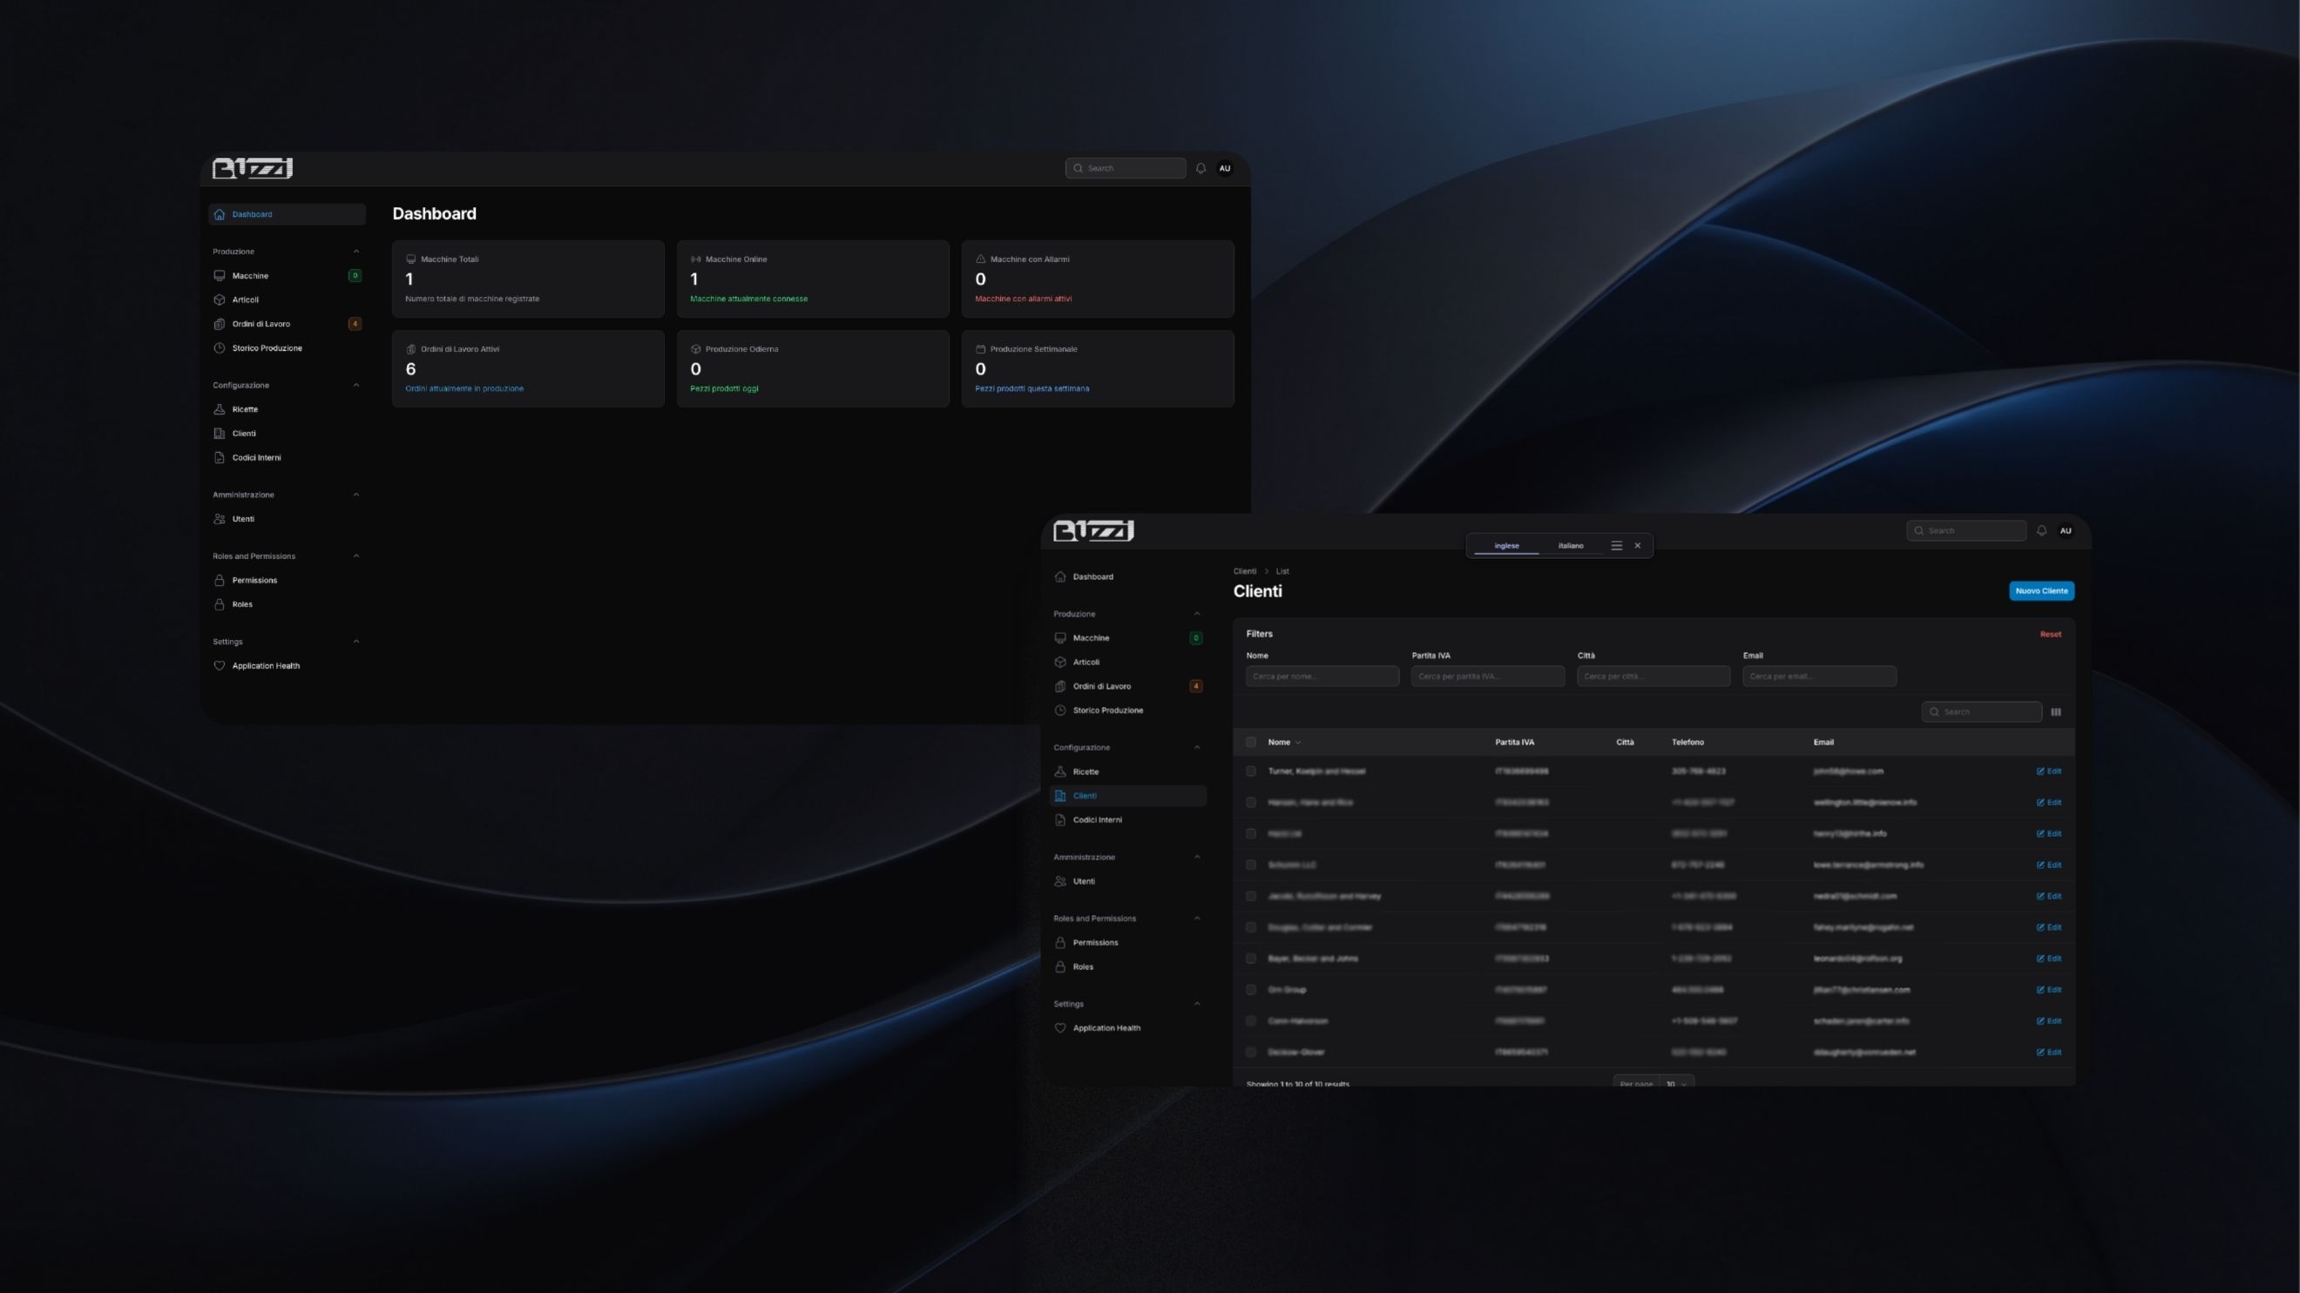Open Utenti in Dashboard window sidebar
2300x1293 pixels.
[x=243, y=518]
